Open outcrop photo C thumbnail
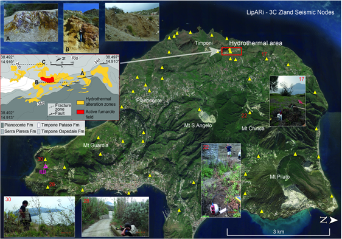The width and height of the screenshot is (342, 239). [132, 22]
